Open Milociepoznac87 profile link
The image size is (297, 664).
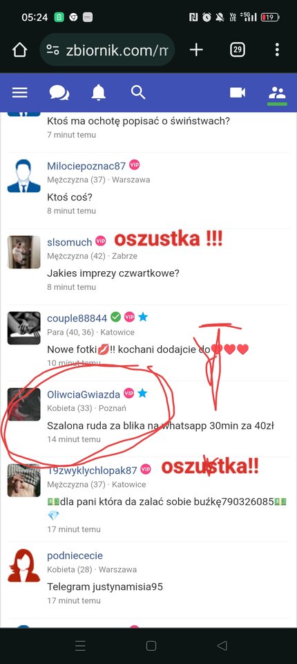click(x=86, y=166)
